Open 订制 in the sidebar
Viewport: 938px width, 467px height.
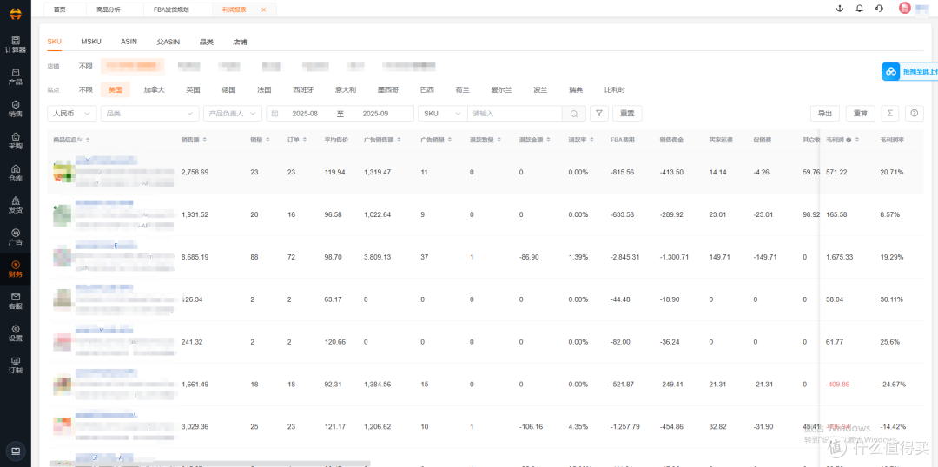click(16, 366)
